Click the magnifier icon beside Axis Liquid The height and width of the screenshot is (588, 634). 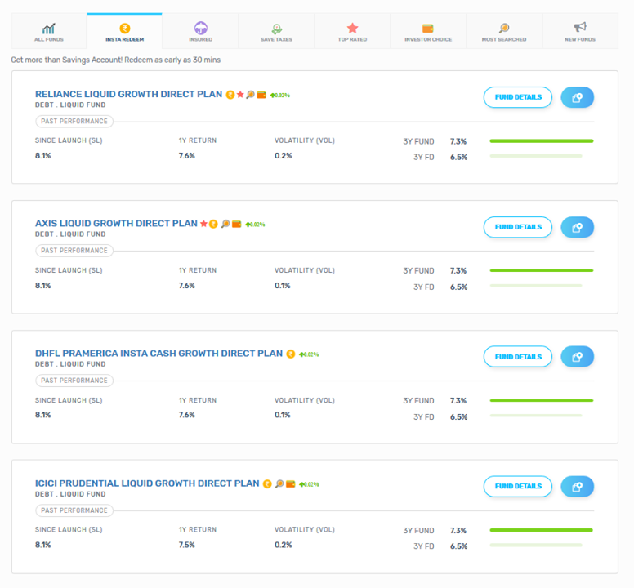[225, 224]
